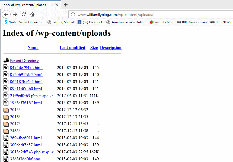Click the 111K size value
233x162 pixels.
pos(94,96)
